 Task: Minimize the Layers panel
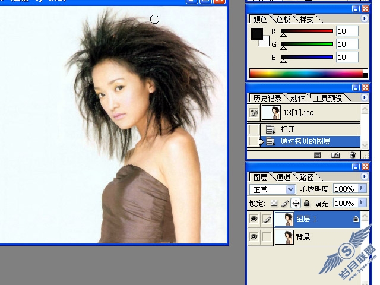(356, 166)
